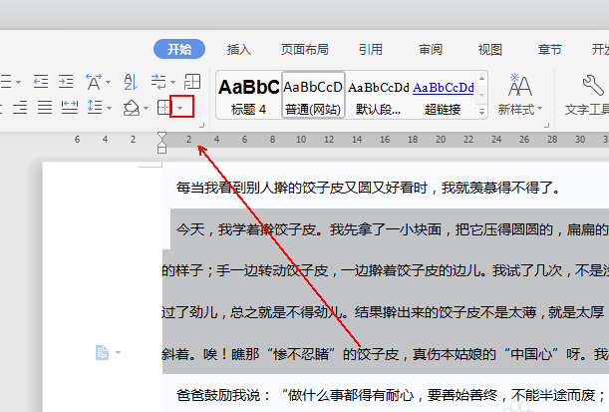Apply the 标题 4 style
The image size is (609, 412).
[248, 95]
